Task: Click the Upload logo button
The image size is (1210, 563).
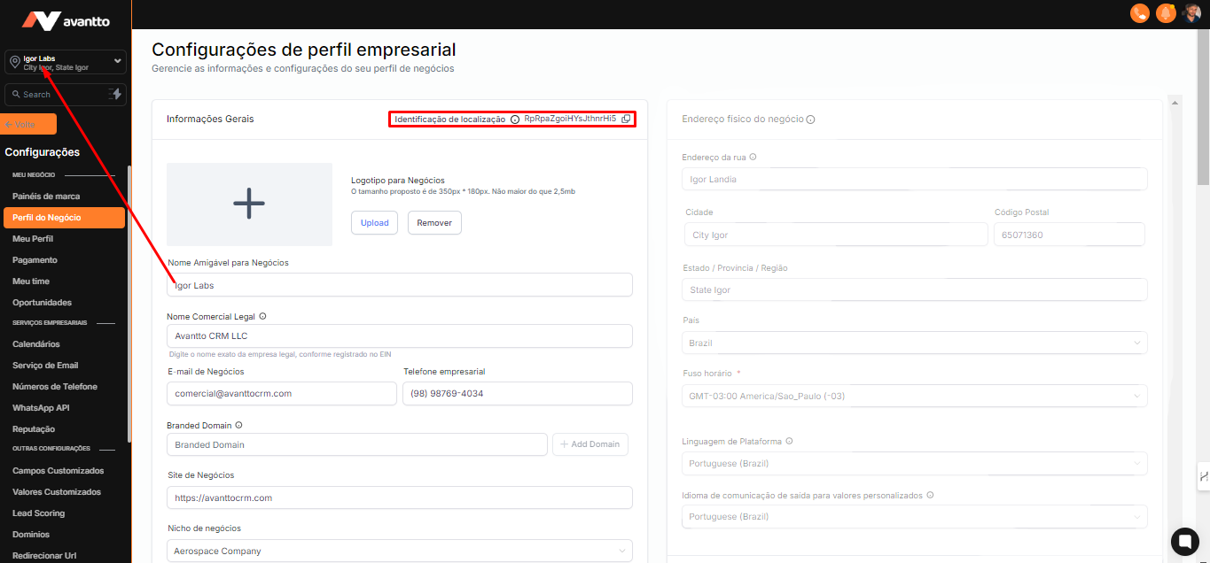Action: click(x=374, y=222)
